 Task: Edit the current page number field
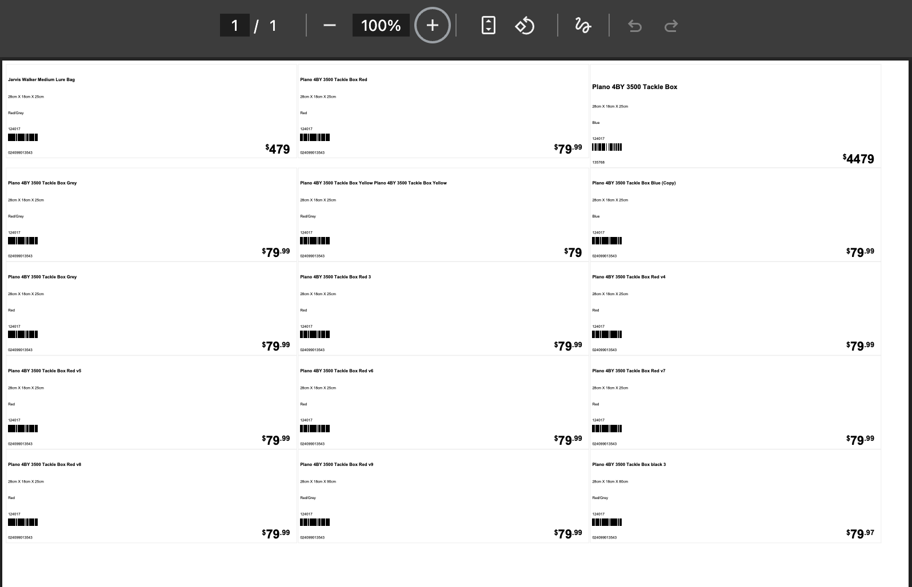tap(234, 25)
